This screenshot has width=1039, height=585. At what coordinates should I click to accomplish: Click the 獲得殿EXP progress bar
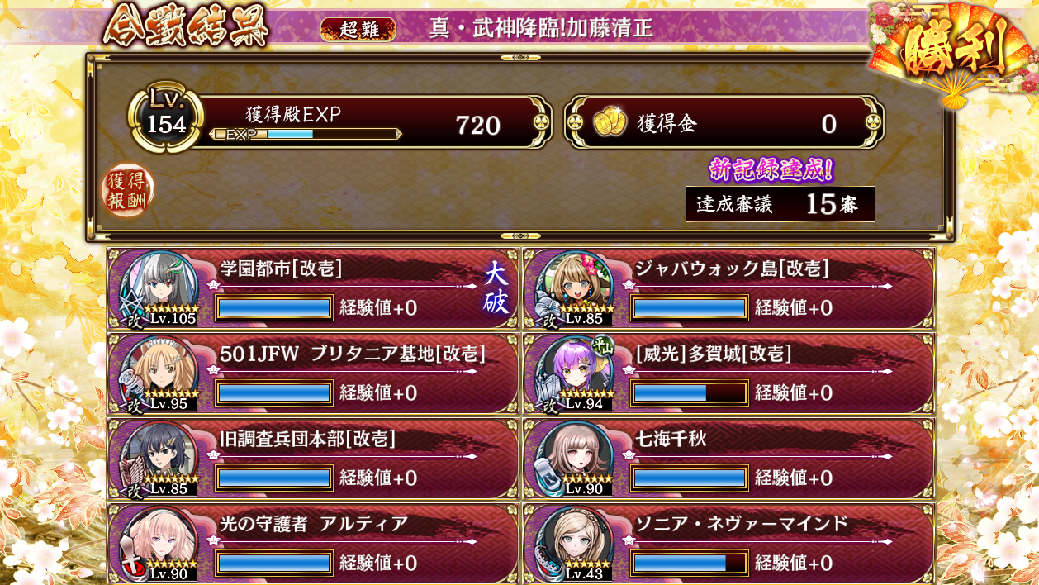[306, 134]
